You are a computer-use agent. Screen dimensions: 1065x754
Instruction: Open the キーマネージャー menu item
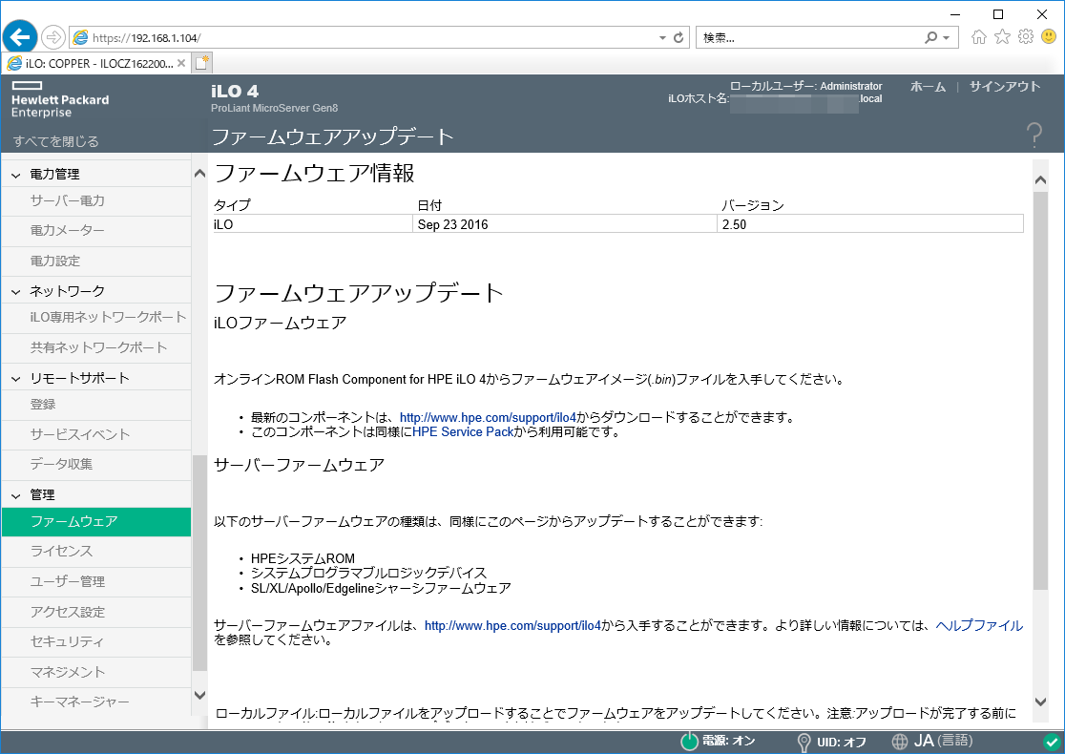click(96, 702)
